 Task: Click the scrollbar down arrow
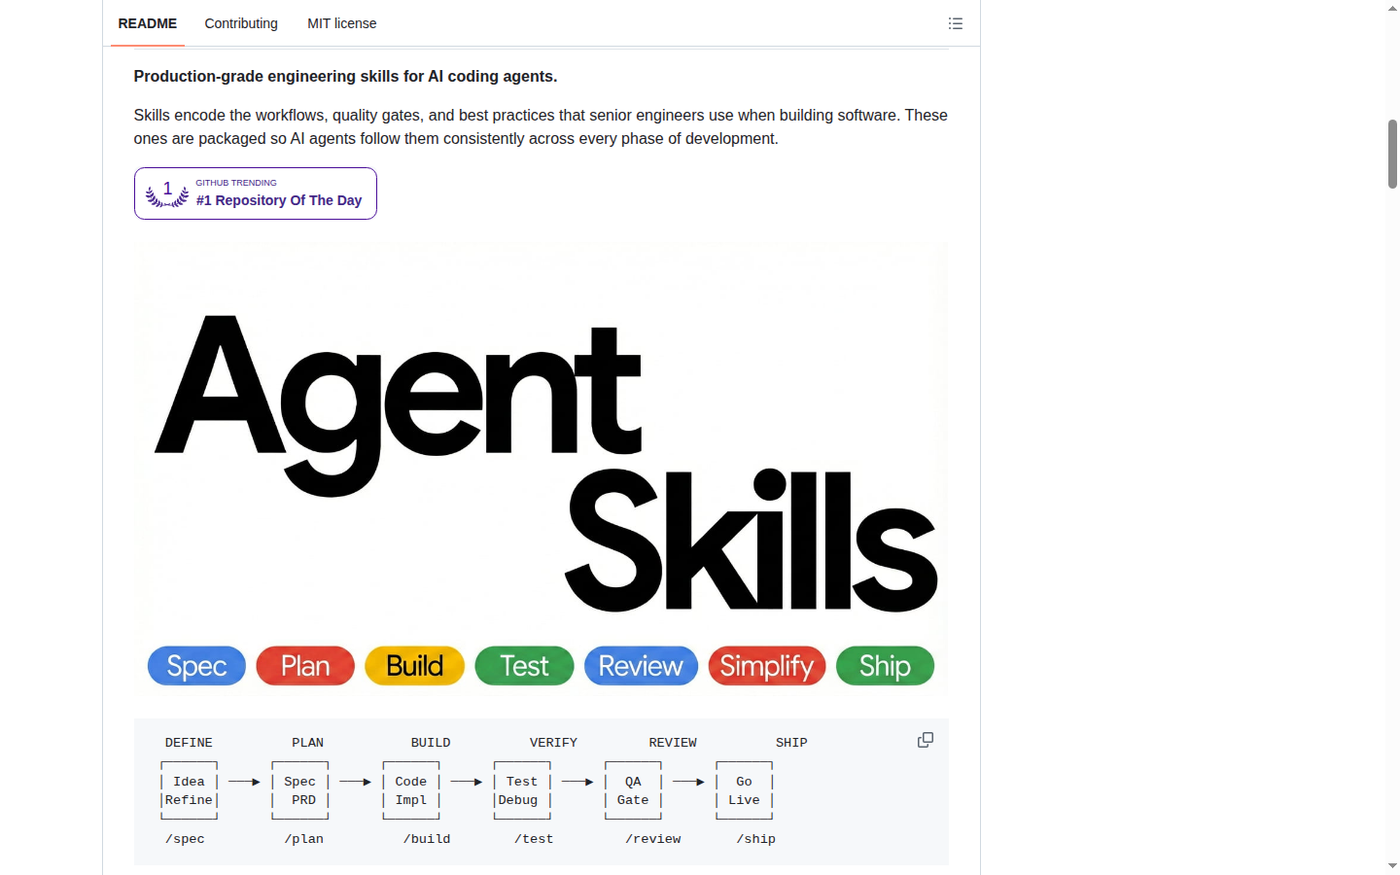1392,866
